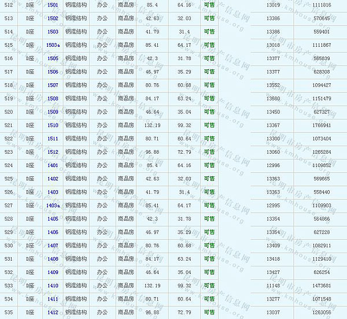Open room 1502 link
The width and height of the screenshot is (347, 319).
[53, 18]
